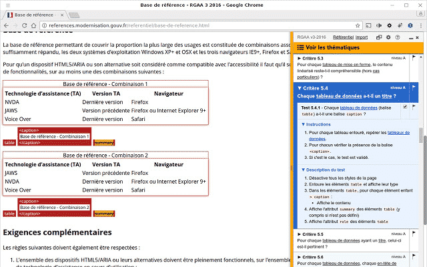Screen dimensions: 427x267
Task: Open tableau de données link in Test 5.4.1
Action: (359, 108)
